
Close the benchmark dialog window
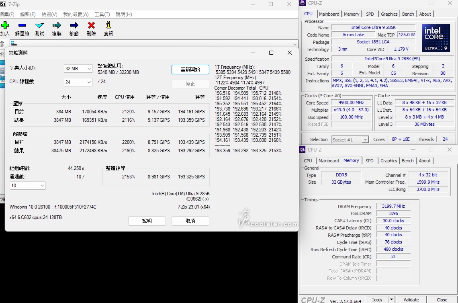289,53
